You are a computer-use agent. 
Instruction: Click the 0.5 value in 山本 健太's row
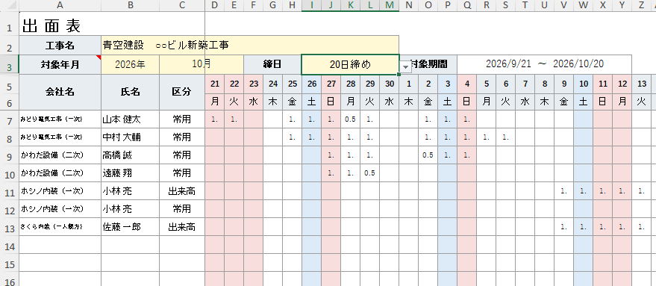tap(350, 119)
